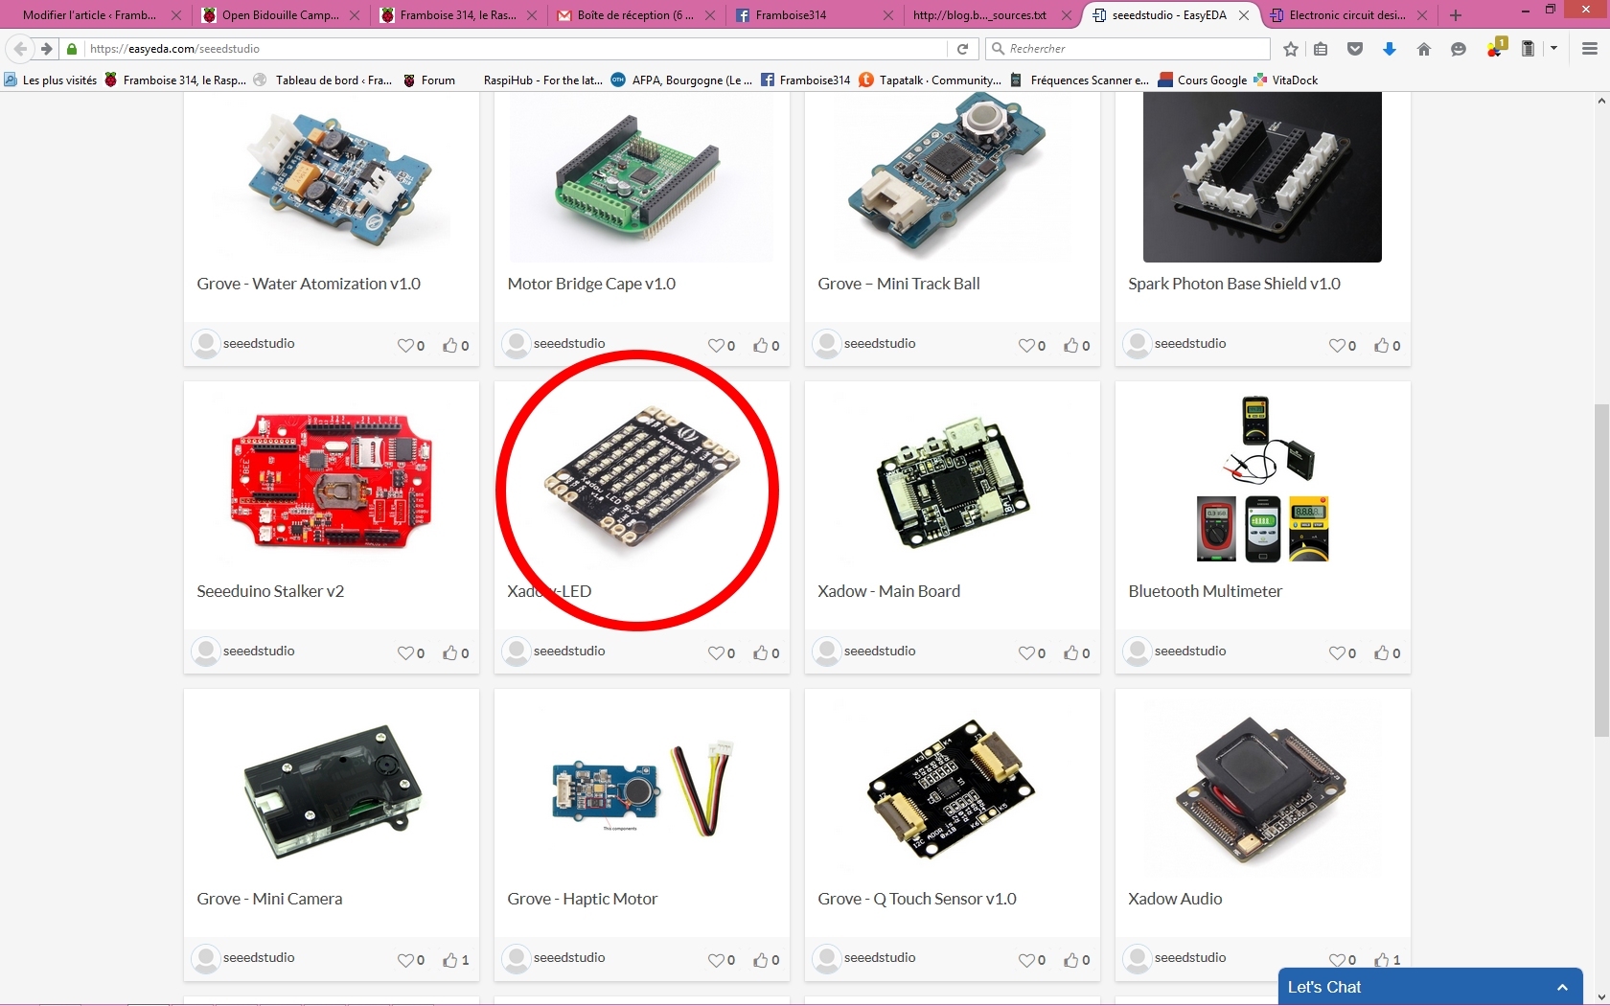Favorite the Bluetooth Multimeter project

1337,653
